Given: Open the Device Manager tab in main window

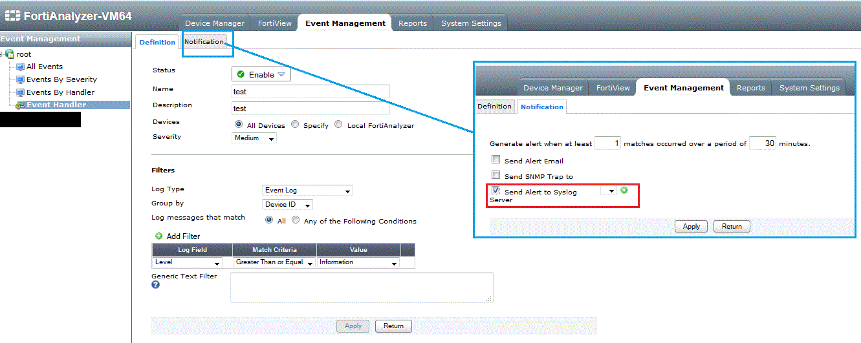Looking at the screenshot, I should [215, 23].
